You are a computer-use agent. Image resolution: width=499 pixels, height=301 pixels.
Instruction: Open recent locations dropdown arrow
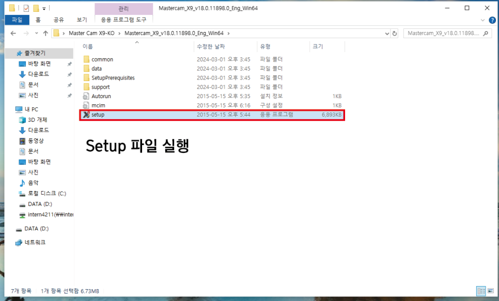tap(36, 33)
